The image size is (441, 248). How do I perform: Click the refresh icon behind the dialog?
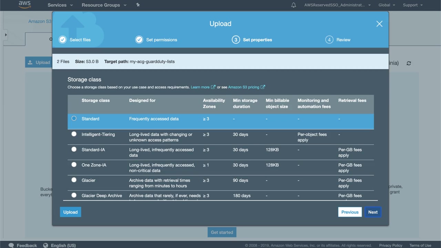pyautogui.click(x=409, y=63)
